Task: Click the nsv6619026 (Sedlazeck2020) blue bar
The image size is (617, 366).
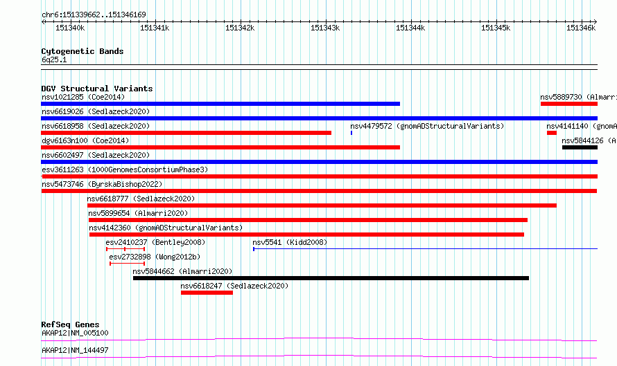Action: [319, 118]
